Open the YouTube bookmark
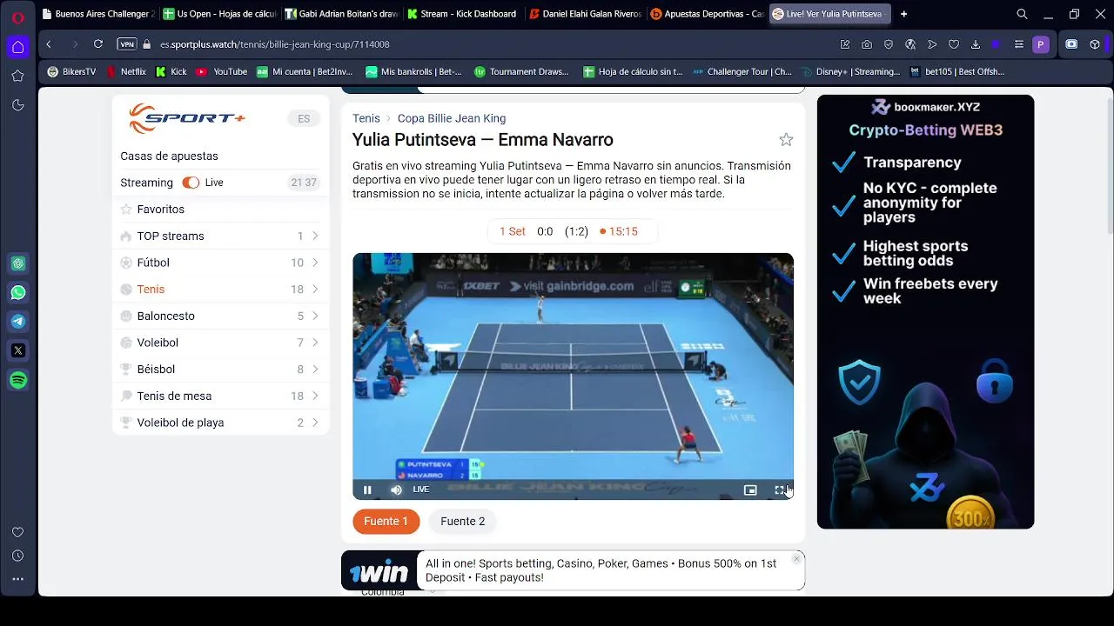 click(x=222, y=71)
